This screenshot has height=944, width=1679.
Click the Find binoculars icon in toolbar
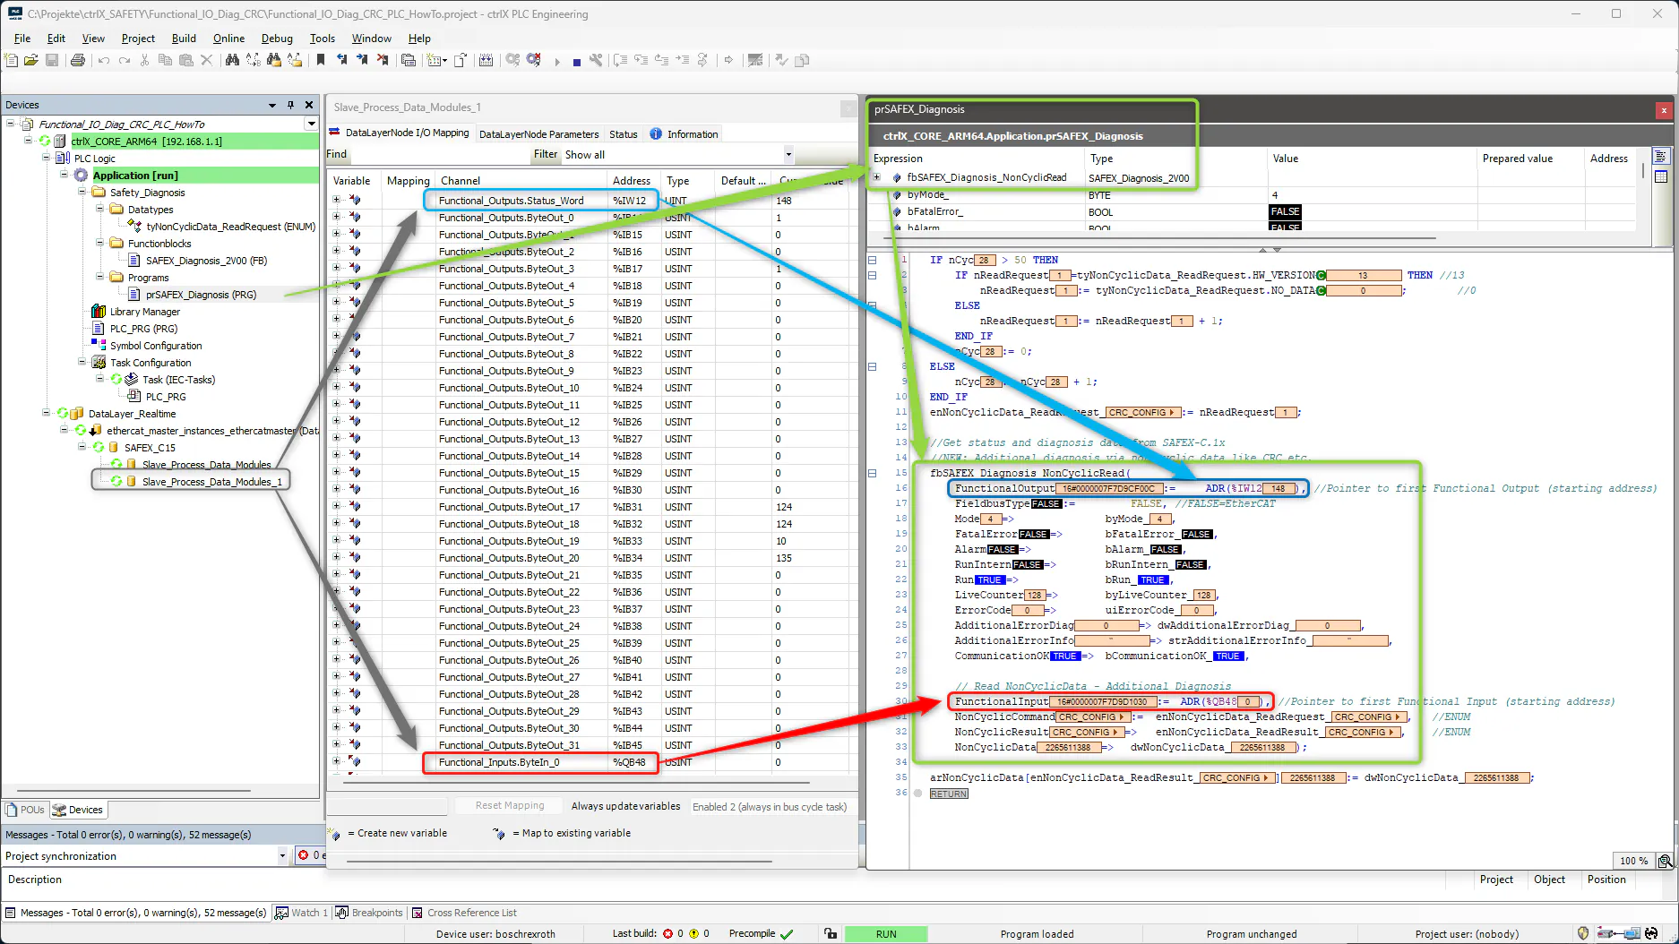(232, 60)
